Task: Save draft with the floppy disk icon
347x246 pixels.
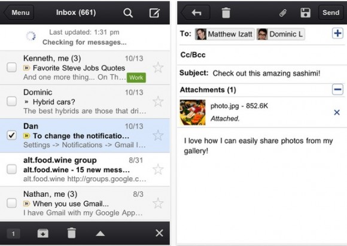Action: 305,13
